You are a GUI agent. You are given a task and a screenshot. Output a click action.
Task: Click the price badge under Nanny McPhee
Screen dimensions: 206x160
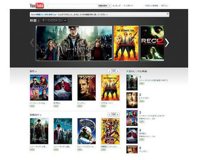(x=80, y=150)
